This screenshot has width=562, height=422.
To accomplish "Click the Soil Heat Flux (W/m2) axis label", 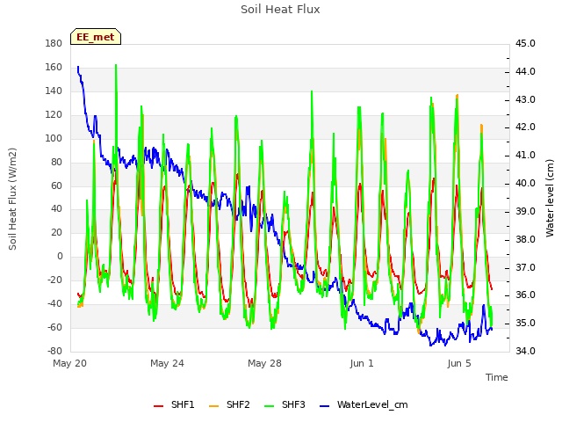I will 12,200.
